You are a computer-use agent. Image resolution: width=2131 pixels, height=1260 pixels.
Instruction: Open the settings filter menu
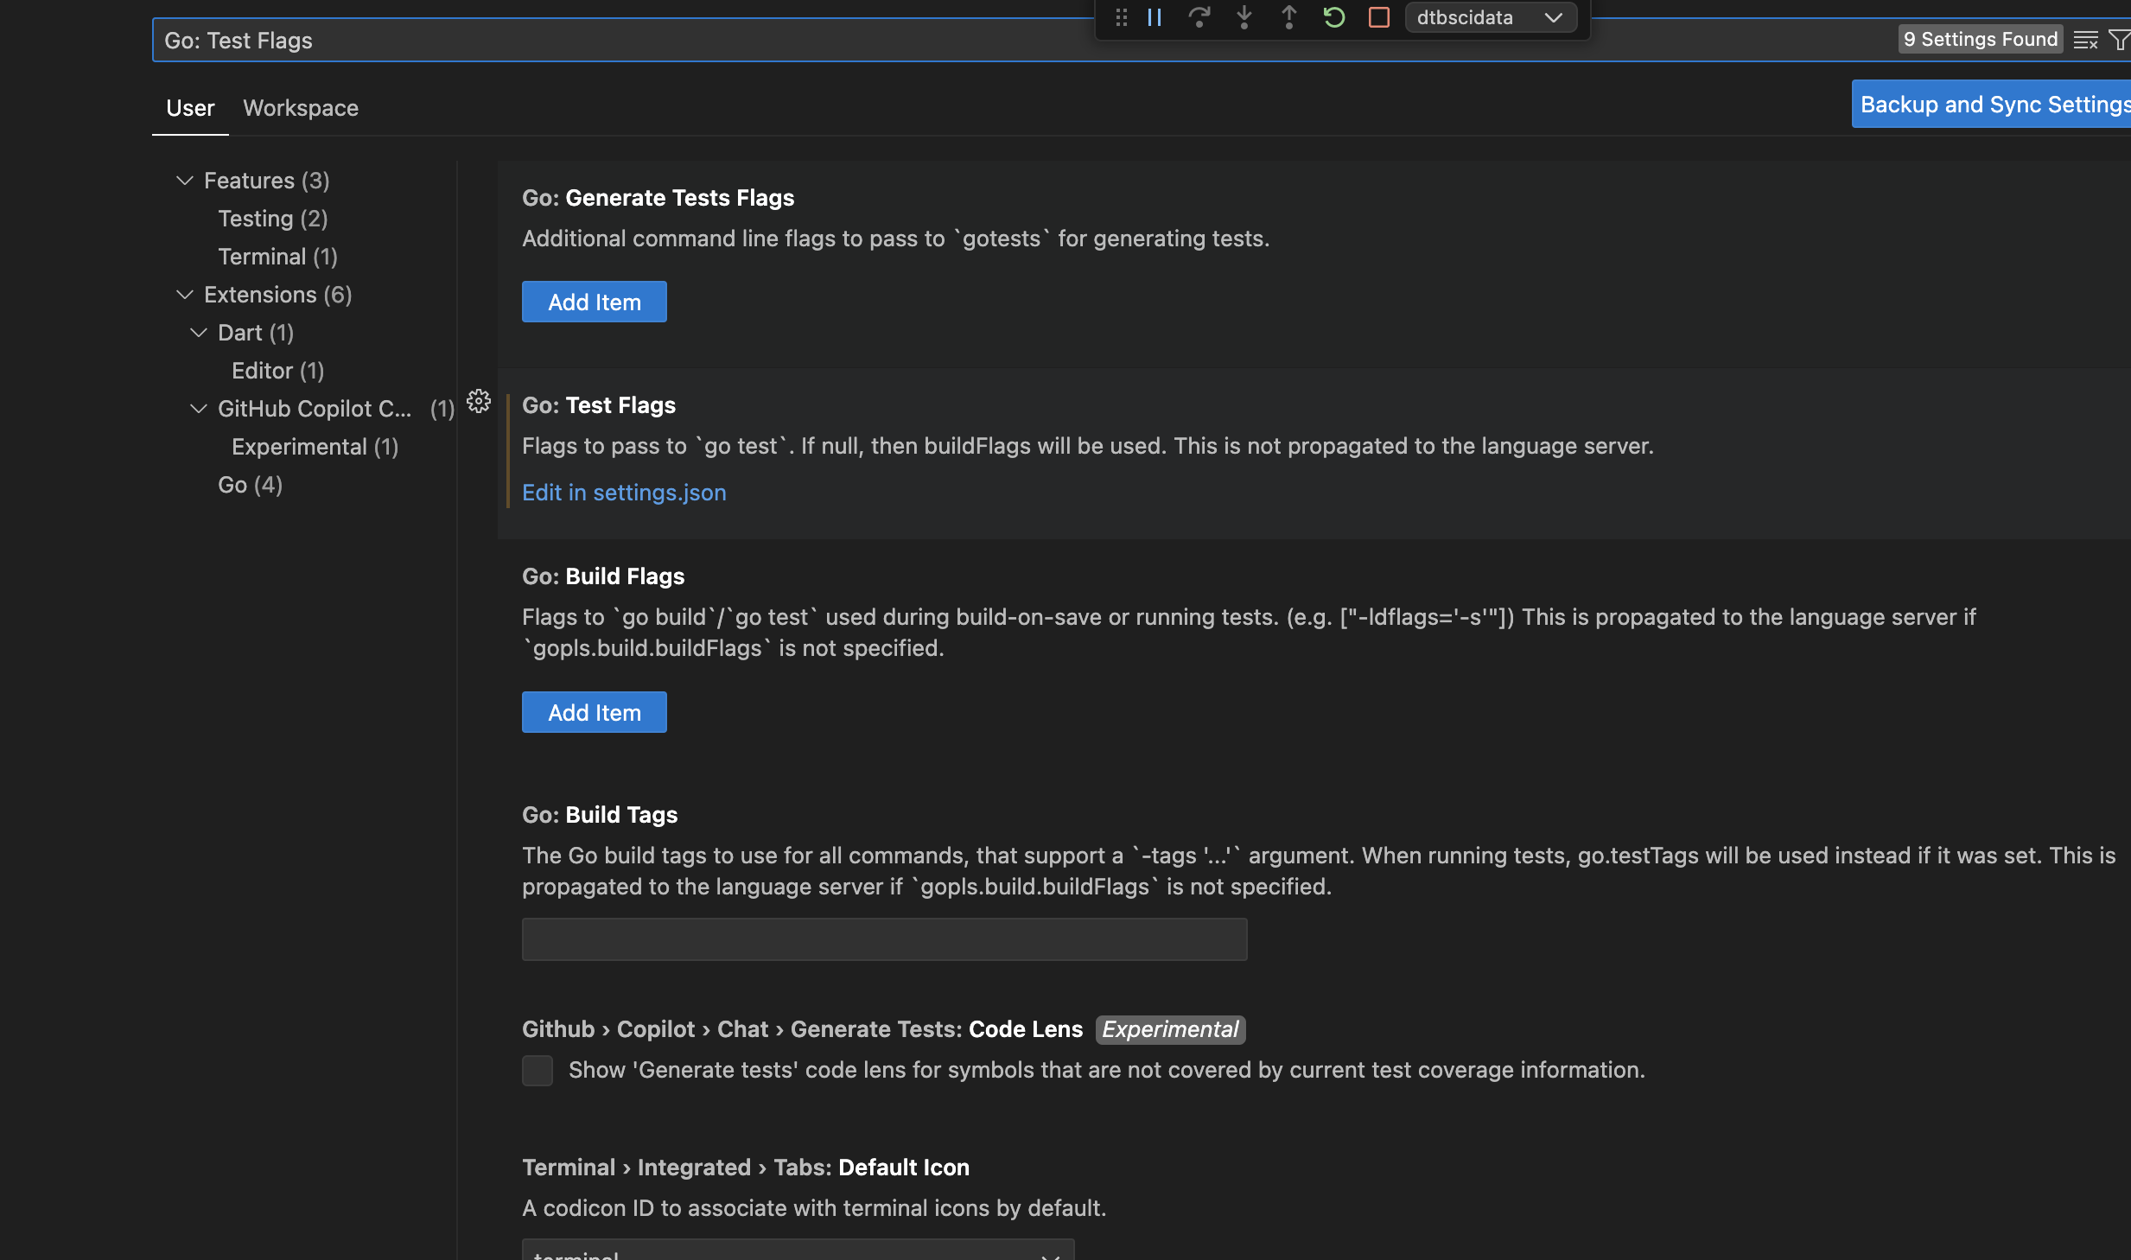tap(2119, 40)
